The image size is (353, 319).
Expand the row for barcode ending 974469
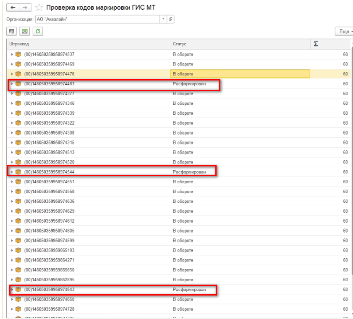point(12,64)
